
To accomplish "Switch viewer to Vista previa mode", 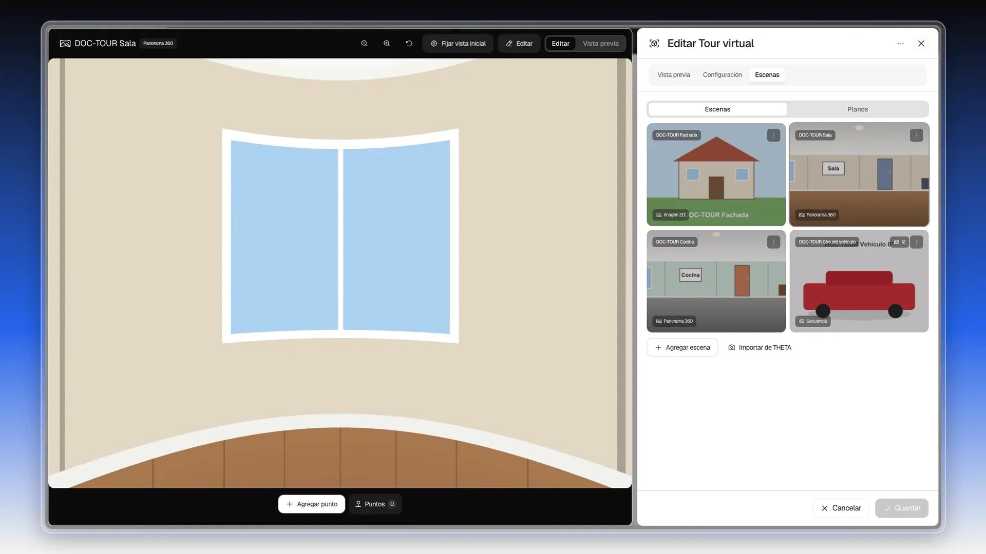I will [x=600, y=44].
